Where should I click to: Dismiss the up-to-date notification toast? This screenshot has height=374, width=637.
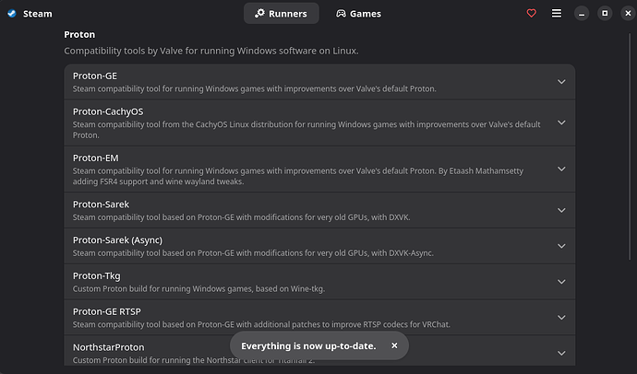pos(394,345)
